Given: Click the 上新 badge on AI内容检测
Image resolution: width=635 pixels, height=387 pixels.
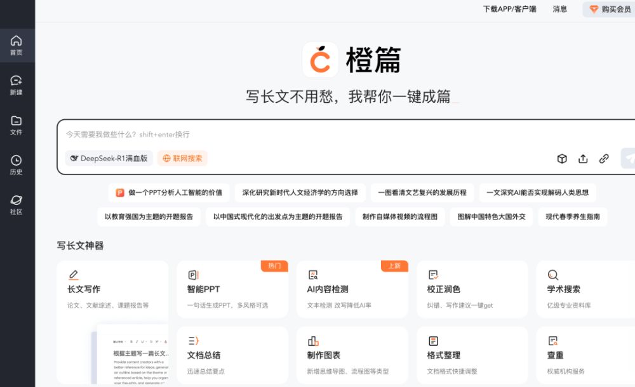Looking at the screenshot, I should click(x=394, y=266).
